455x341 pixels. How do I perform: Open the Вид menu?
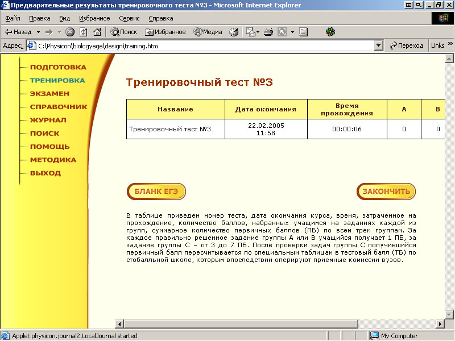pos(64,18)
